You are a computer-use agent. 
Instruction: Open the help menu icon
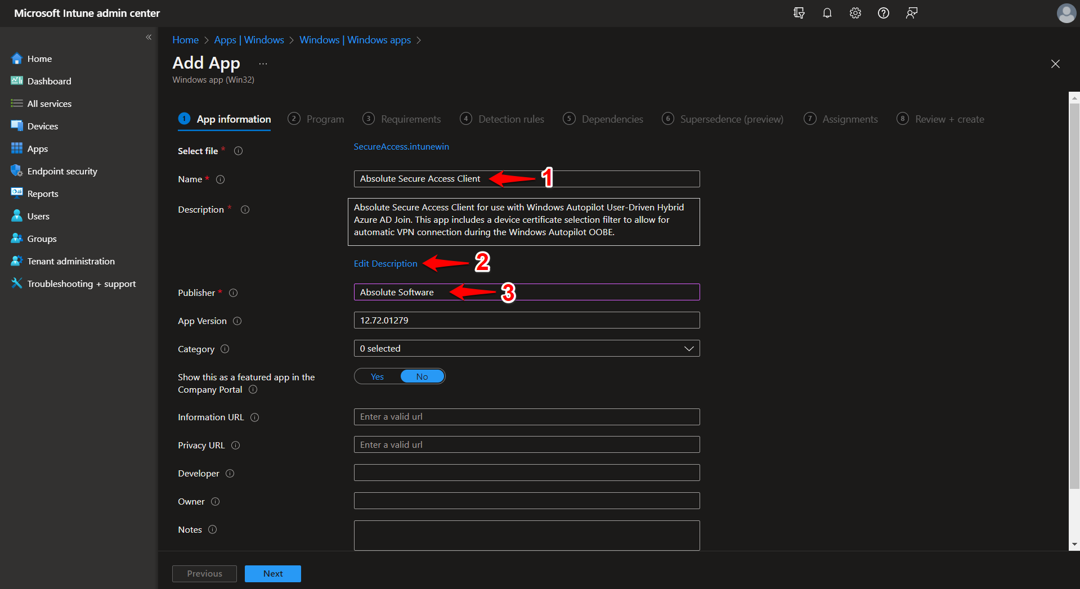point(883,12)
